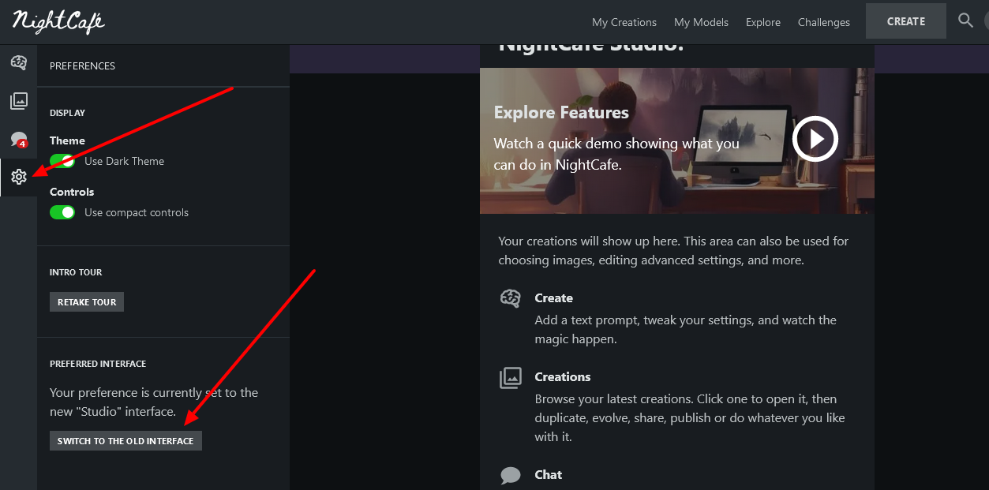This screenshot has height=490, width=989.
Task: Click the PREFERENCES panel heading
Action: tap(82, 65)
